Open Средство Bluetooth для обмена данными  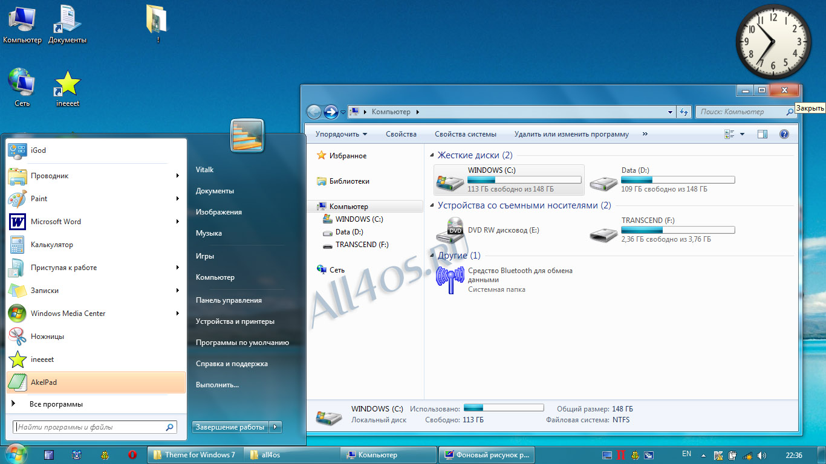(509, 280)
